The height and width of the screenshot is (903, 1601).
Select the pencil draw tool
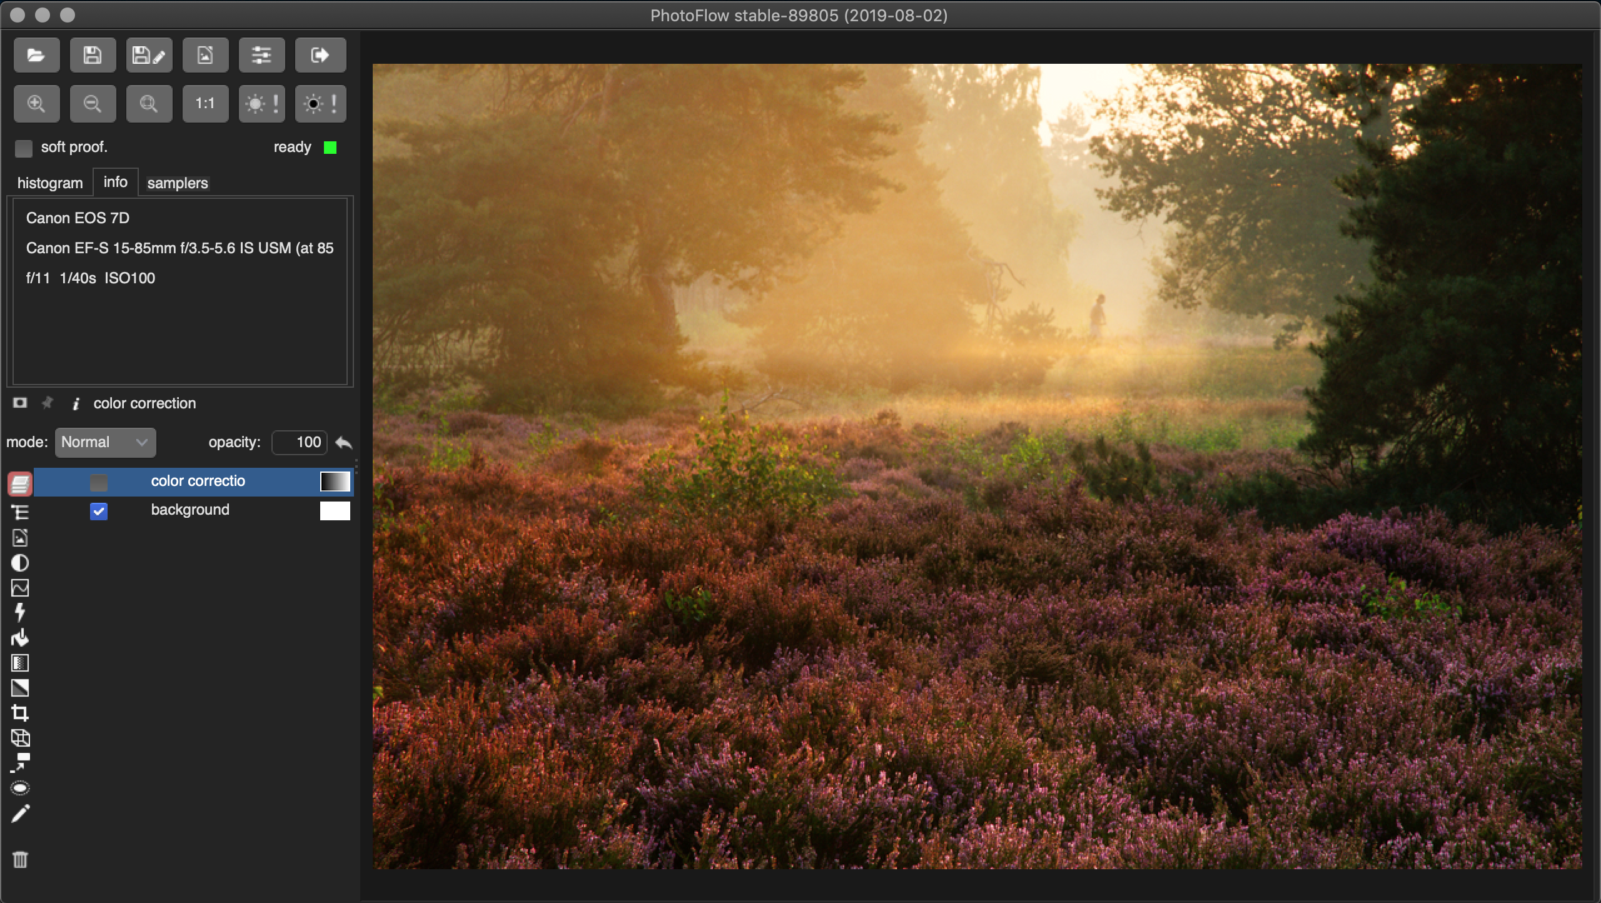tap(20, 814)
